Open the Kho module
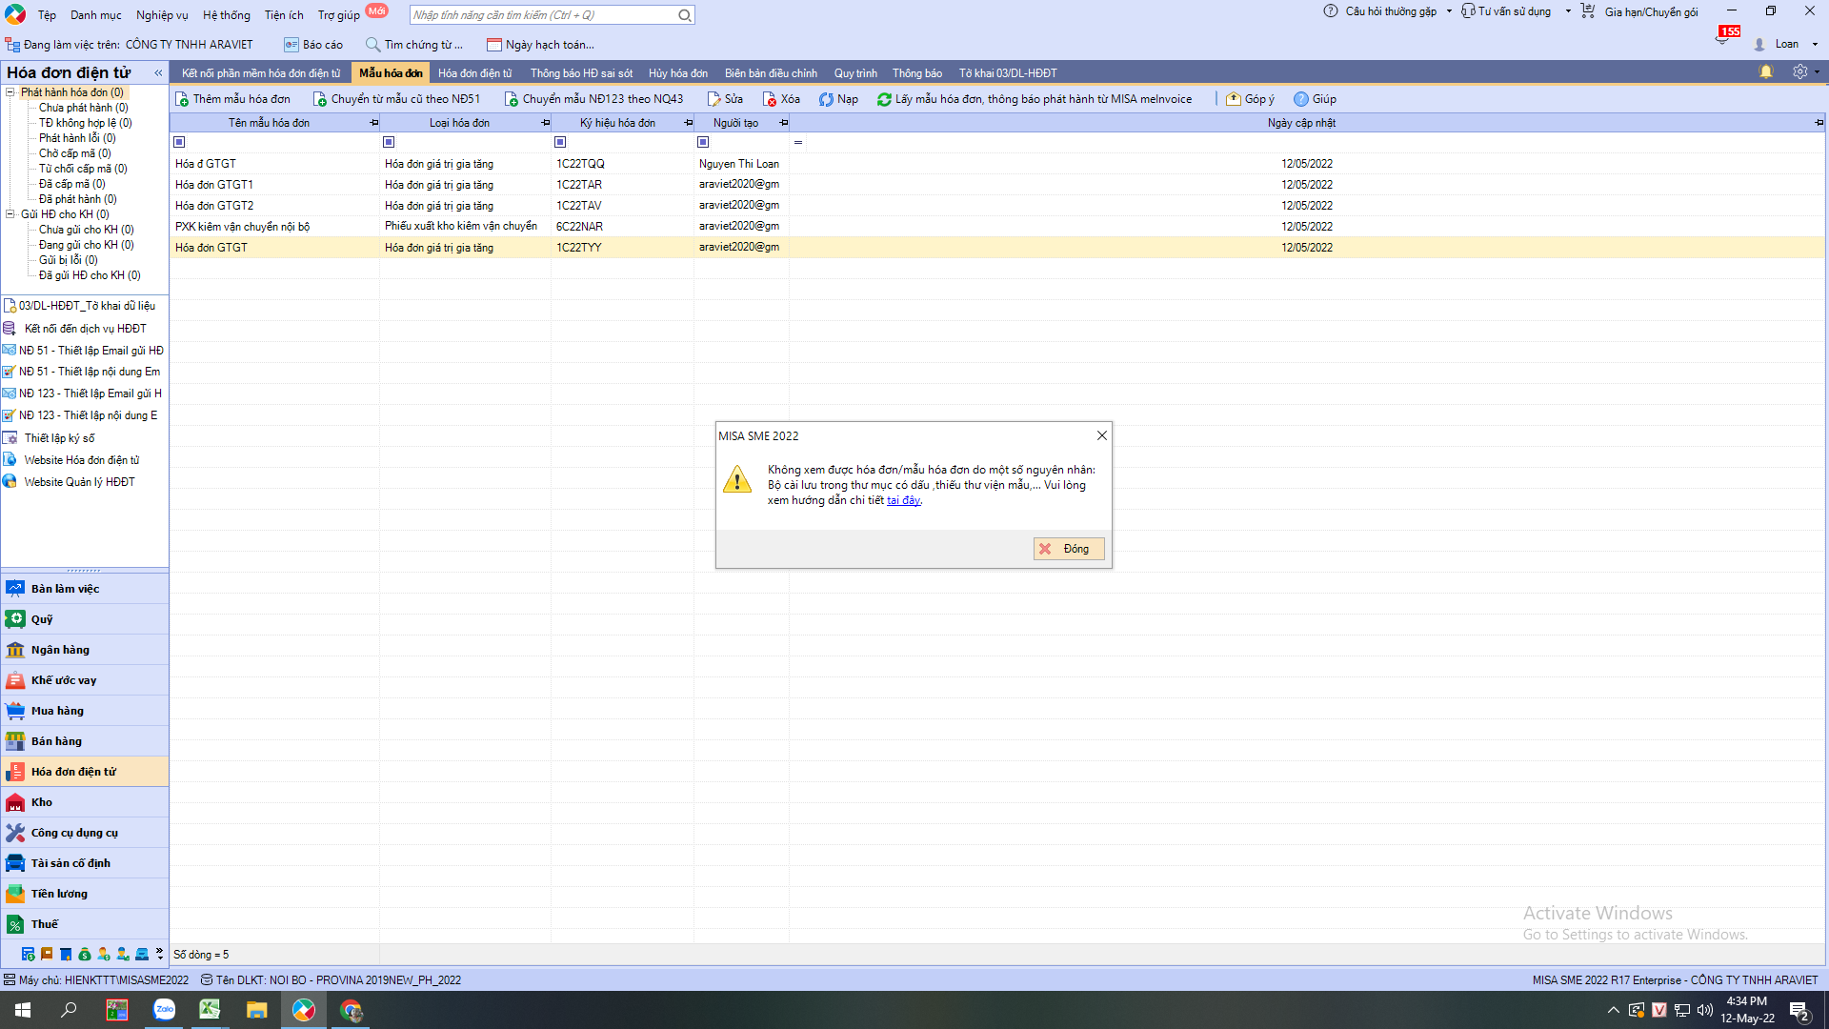Screen dimensions: 1829x1029 pos(85,802)
